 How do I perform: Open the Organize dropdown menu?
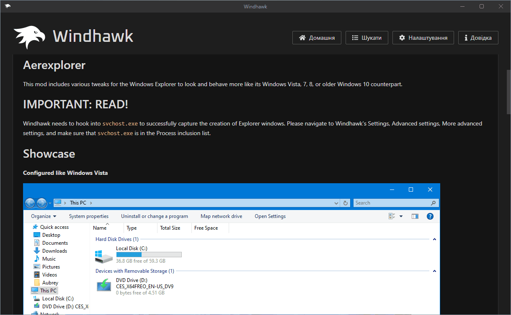click(44, 216)
